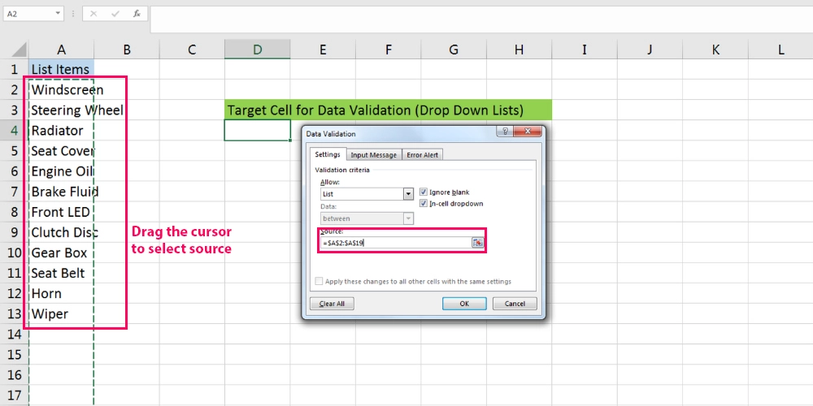Click the select-all corner triangle of the sheet
The height and width of the screenshot is (406, 813).
pyautogui.click(x=19, y=50)
